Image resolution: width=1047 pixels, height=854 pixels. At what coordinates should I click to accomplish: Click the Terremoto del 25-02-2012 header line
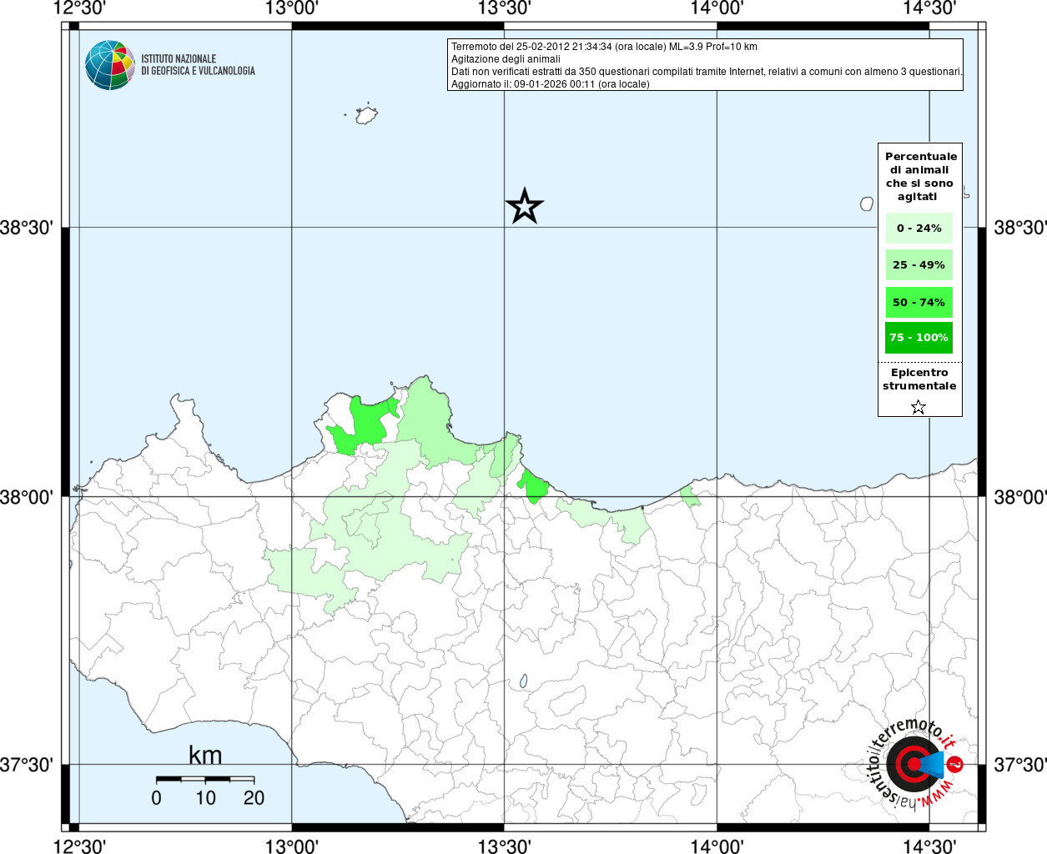tap(604, 47)
